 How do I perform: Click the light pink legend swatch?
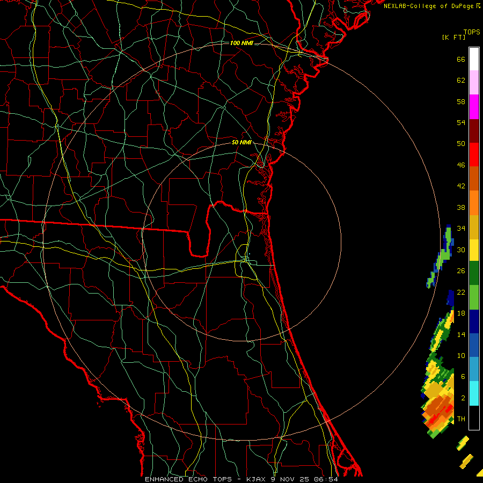tap(474, 82)
